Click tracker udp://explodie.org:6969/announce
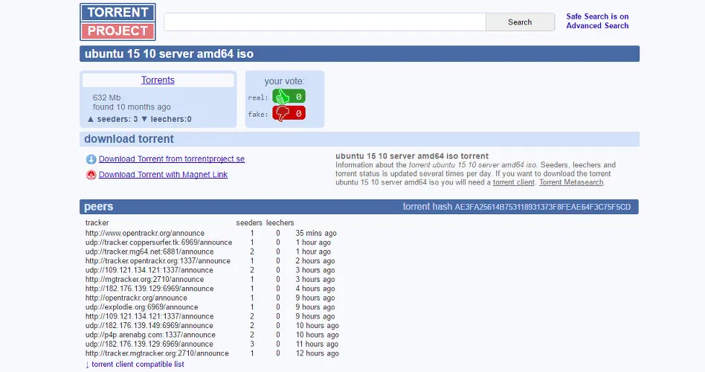The height and width of the screenshot is (372, 705). pos(141,307)
